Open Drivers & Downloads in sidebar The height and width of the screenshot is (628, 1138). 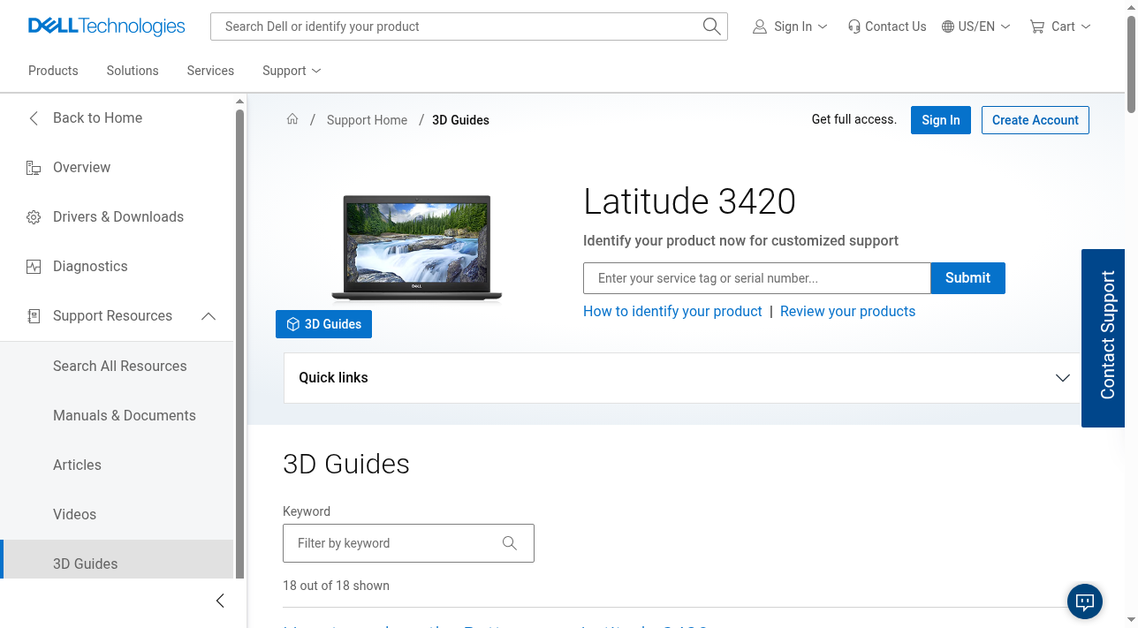pyautogui.click(x=118, y=217)
